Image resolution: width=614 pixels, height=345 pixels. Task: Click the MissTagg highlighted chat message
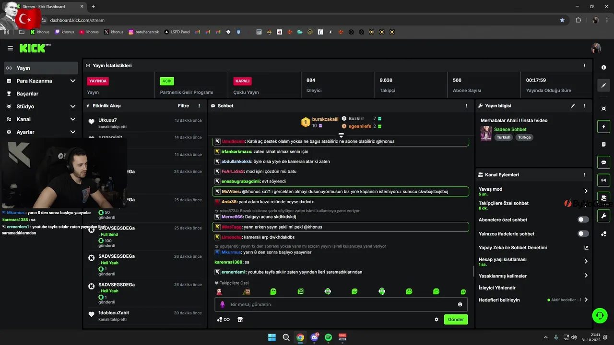(x=341, y=227)
